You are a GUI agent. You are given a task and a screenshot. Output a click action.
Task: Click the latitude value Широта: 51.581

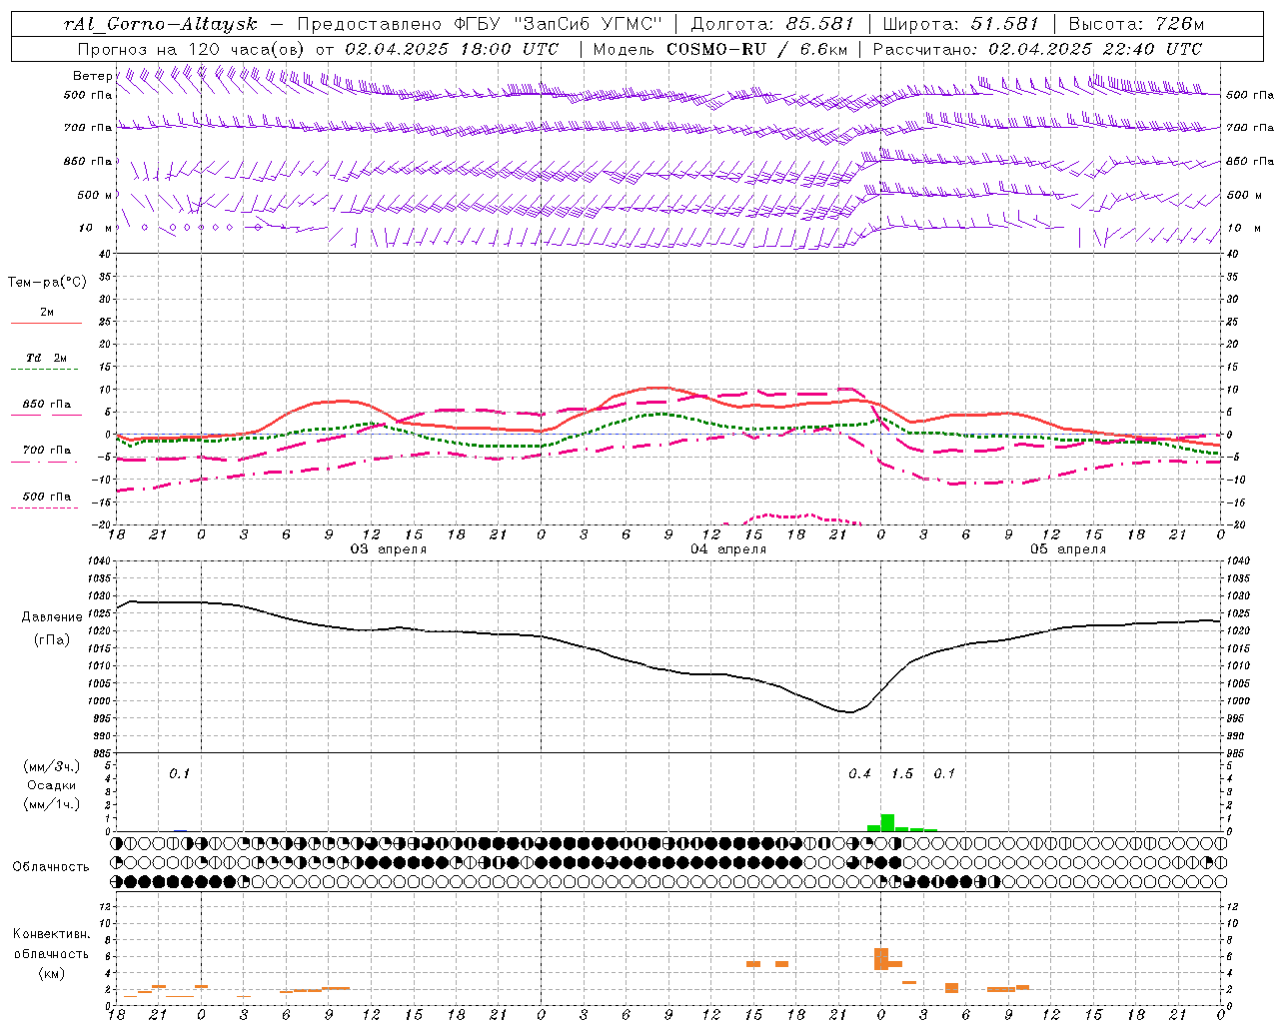[x=961, y=23]
